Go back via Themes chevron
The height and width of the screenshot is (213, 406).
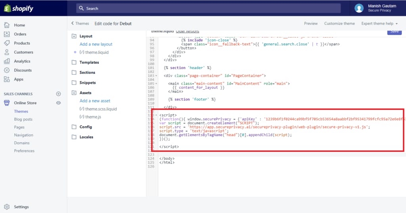(73, 23)
